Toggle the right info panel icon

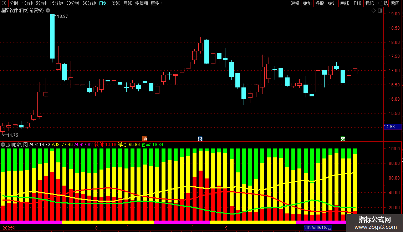coord(380,11)
